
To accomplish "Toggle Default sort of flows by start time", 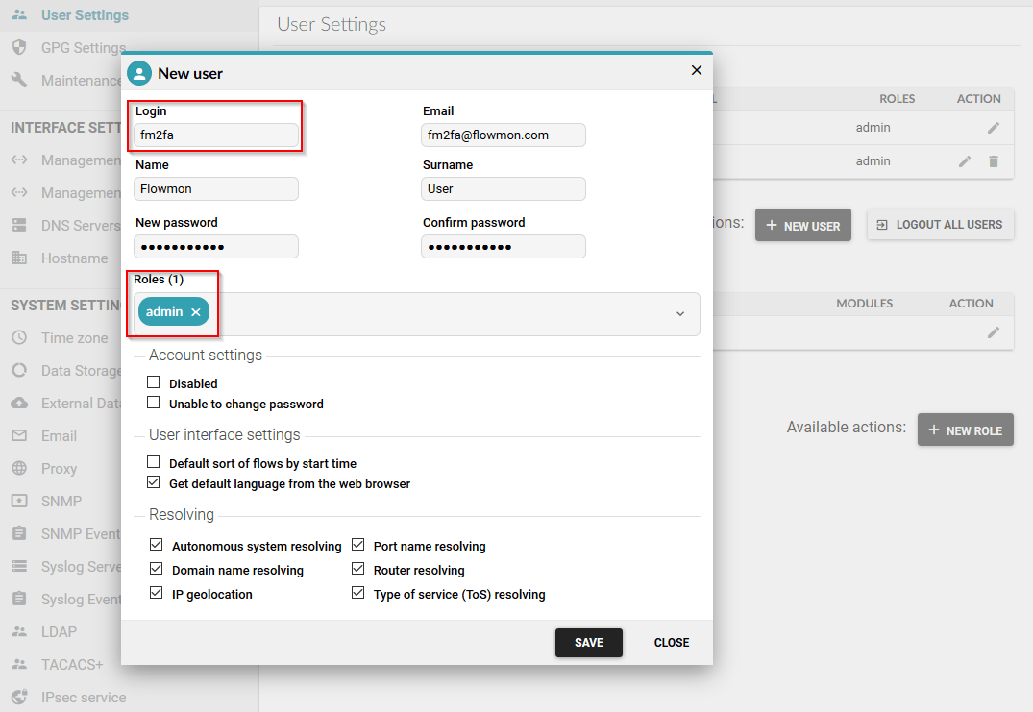I will (153, 462).
